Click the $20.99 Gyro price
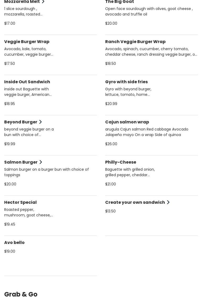 (x=111, y=104)
